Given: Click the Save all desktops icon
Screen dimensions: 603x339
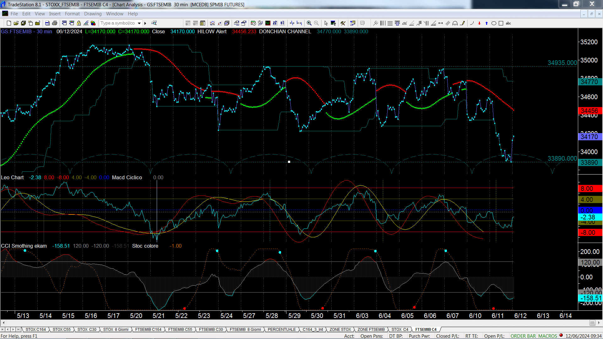Looking at the screenshot, I should [23, 23].
